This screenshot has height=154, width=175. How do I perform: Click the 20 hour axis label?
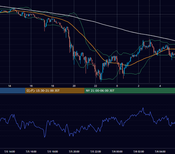[x=74, y=86]
